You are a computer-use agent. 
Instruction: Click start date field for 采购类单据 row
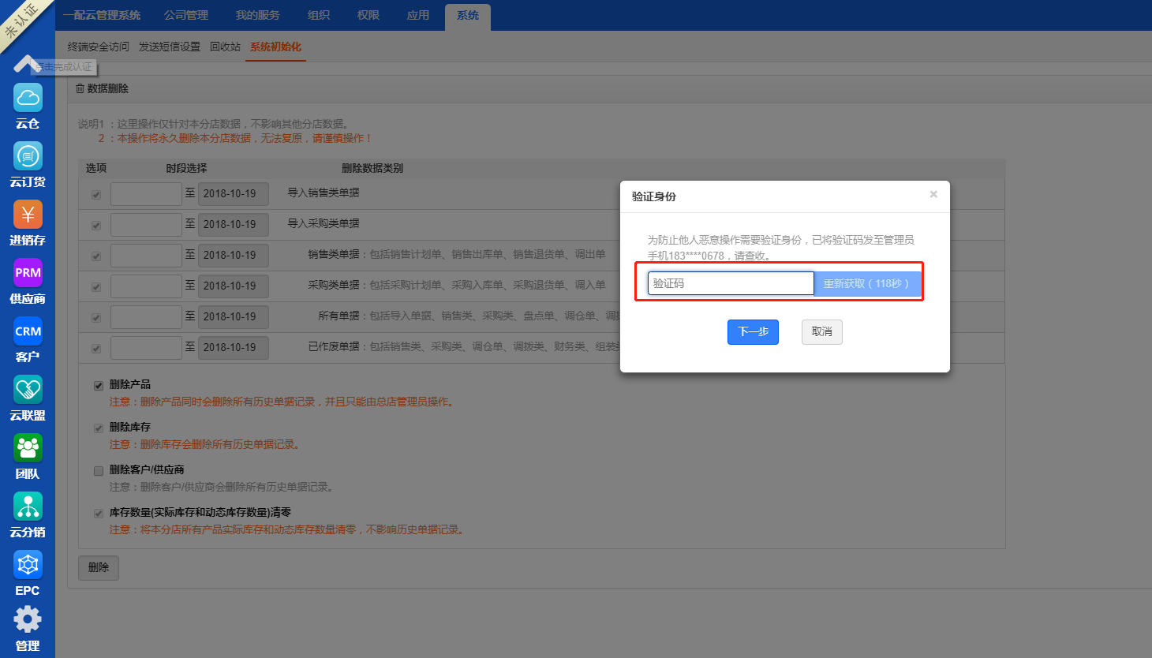[x=146, y=286]
